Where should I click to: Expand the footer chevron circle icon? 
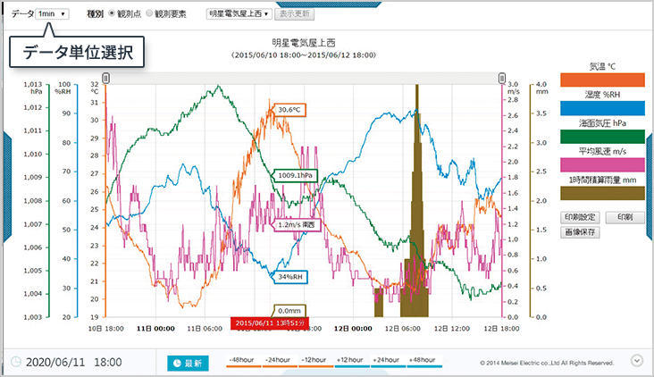point(636,361)
